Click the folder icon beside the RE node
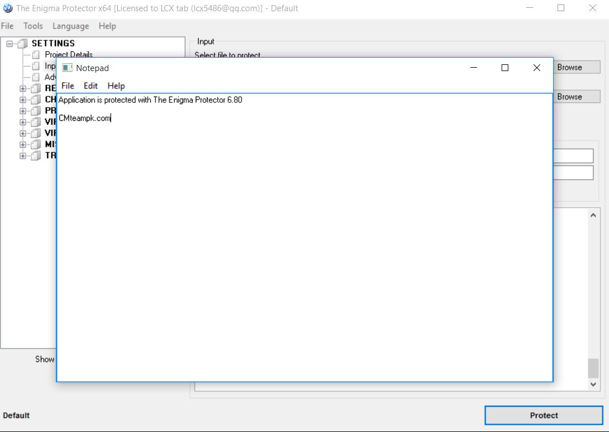The width and height of the screenshot is (609, 432). click(36, 88)
